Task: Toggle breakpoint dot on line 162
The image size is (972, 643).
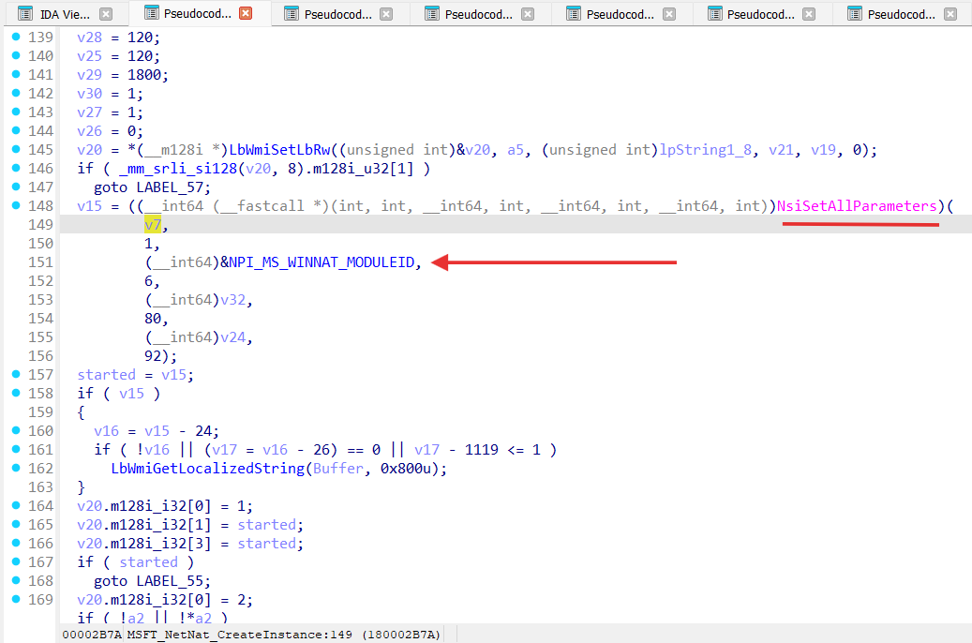Action: coord(16,469)
